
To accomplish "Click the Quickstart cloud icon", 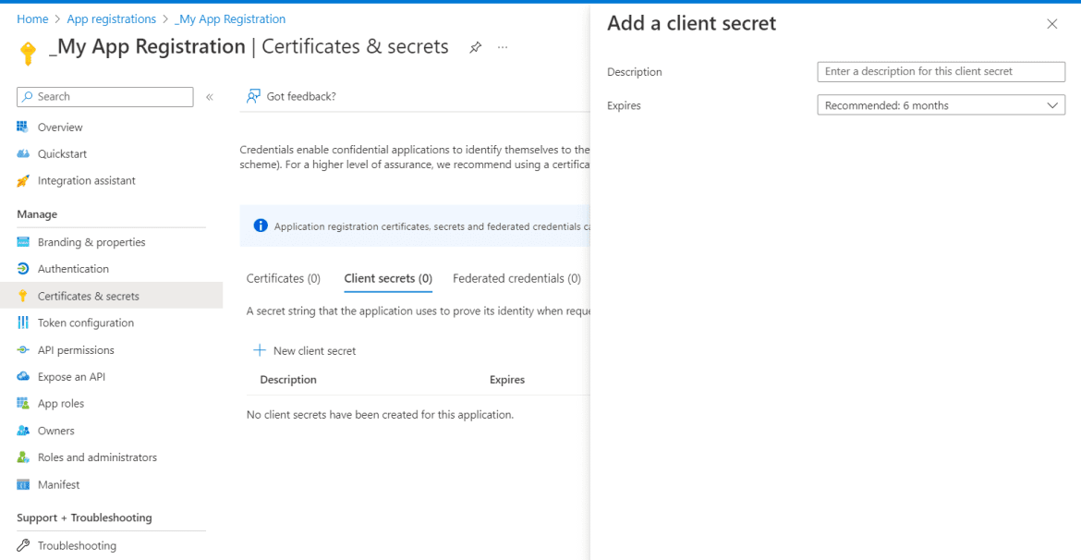I will 23,153.
